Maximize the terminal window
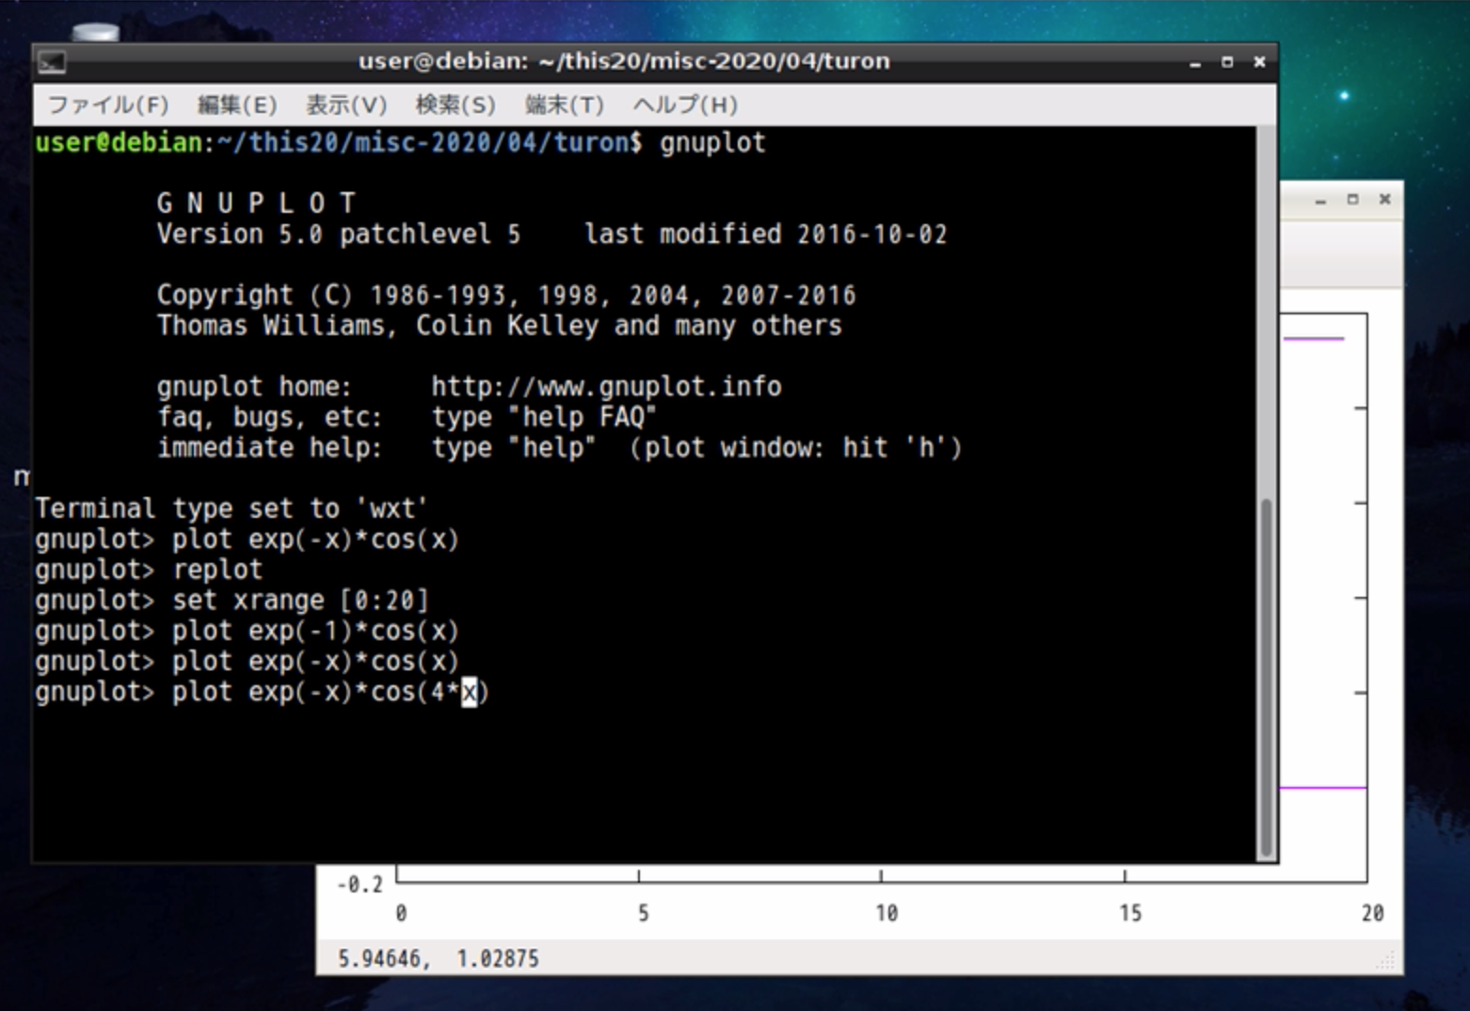 [1227, 62]
